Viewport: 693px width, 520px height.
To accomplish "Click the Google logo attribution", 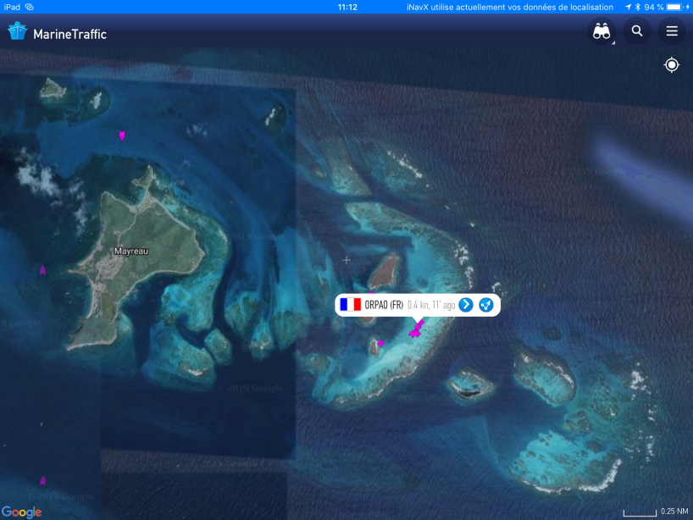I will 21,512.
